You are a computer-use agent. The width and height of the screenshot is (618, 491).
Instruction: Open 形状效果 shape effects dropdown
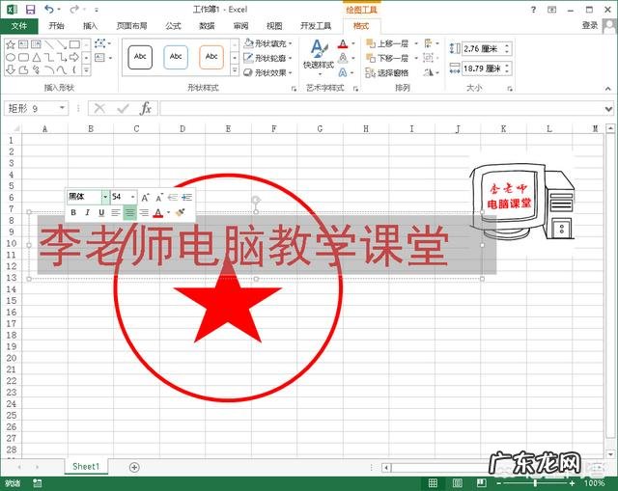(268, 73)
